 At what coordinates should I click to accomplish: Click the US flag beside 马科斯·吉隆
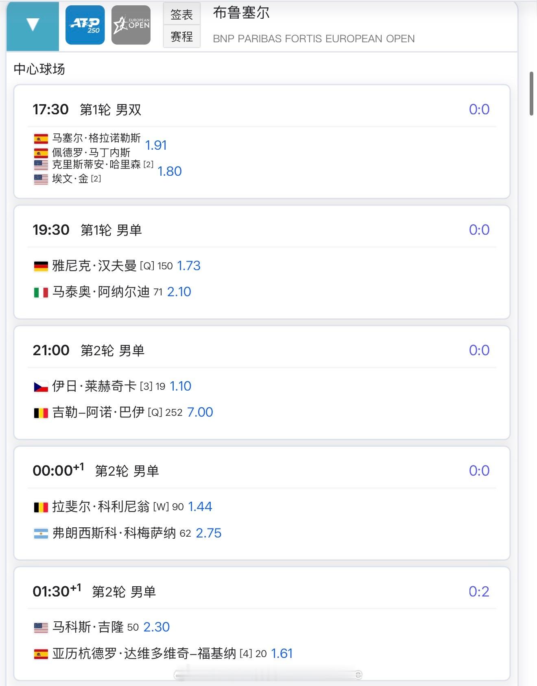click(41, 628)
